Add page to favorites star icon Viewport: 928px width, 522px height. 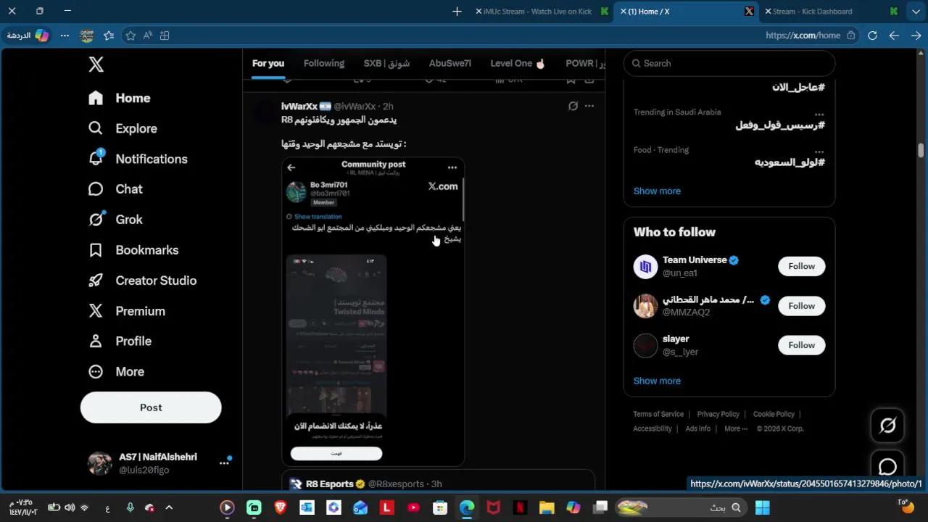[130, 36]
